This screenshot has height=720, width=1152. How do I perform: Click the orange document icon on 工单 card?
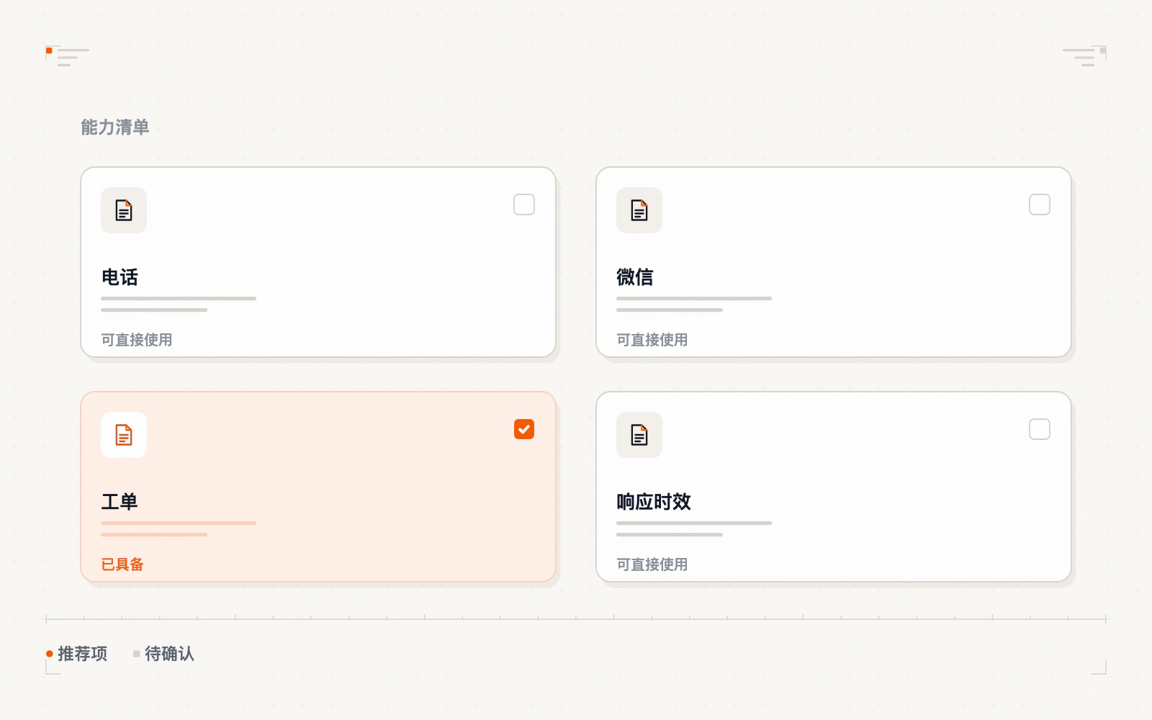[x=124, y=435]
